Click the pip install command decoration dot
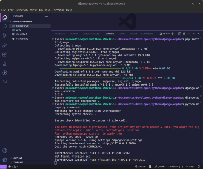 (x=53, y=39)
